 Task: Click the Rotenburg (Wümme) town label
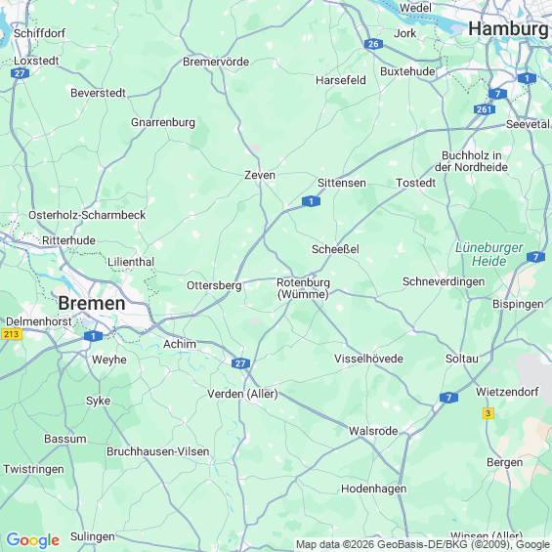click(303, 288)
